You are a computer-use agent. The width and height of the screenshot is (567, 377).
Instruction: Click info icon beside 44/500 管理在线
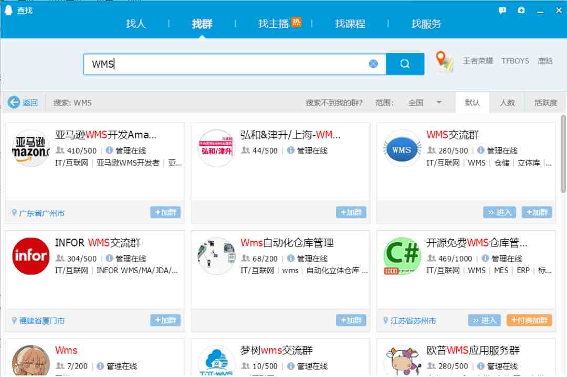pos(291,150)
